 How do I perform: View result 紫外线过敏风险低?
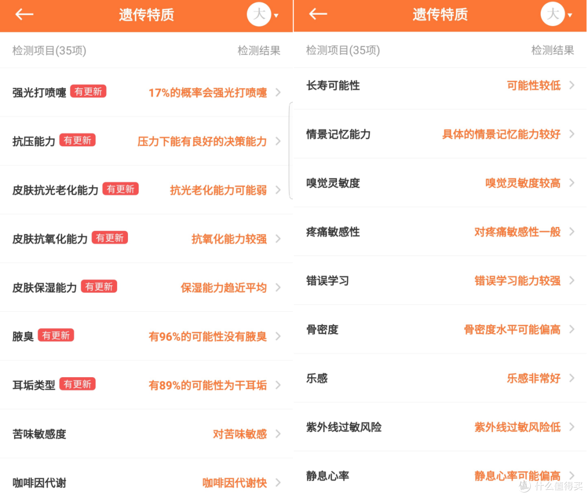(x=518, y=427)
